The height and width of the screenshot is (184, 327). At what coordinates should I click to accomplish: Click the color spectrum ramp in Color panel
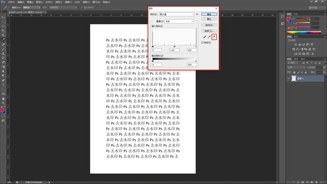pos(304,32)
